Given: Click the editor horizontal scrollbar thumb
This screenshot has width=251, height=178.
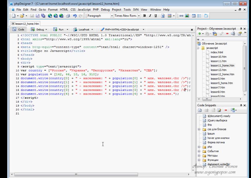Looking at the screenshot, I should pos(76,174).
